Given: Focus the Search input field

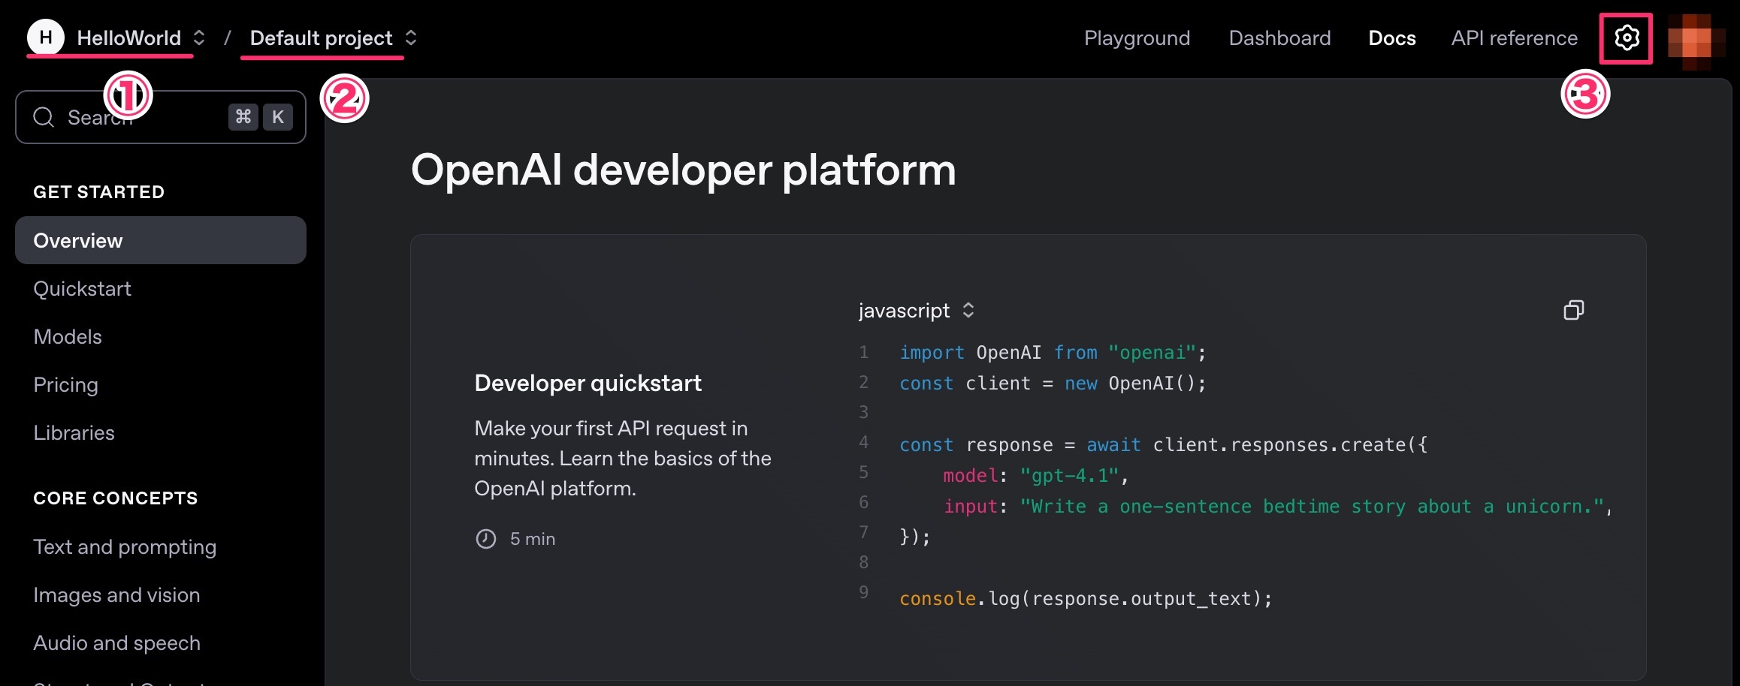Looking at the screenshot, I should click(161, 117).
